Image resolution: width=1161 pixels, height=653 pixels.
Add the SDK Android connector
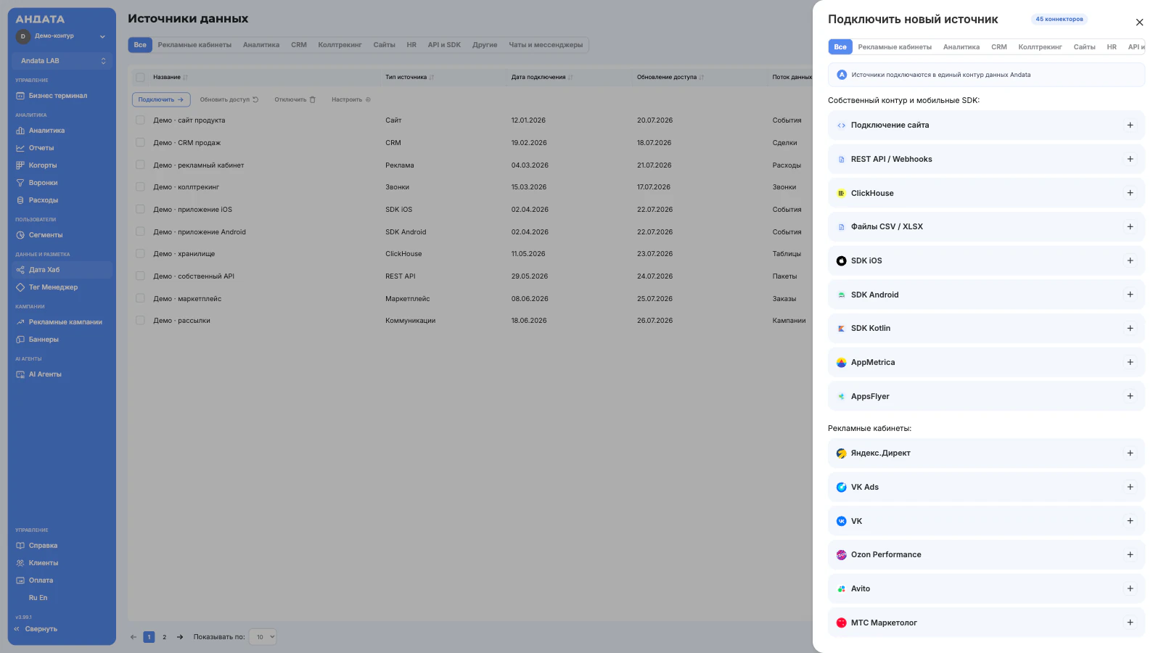[x=1130, y=295]
